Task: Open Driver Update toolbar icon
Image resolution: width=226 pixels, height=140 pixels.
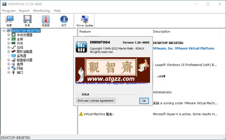Action: pyautogui.click(x=85, y=19)
